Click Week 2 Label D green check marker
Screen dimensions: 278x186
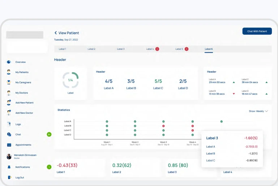coord(135,135)
